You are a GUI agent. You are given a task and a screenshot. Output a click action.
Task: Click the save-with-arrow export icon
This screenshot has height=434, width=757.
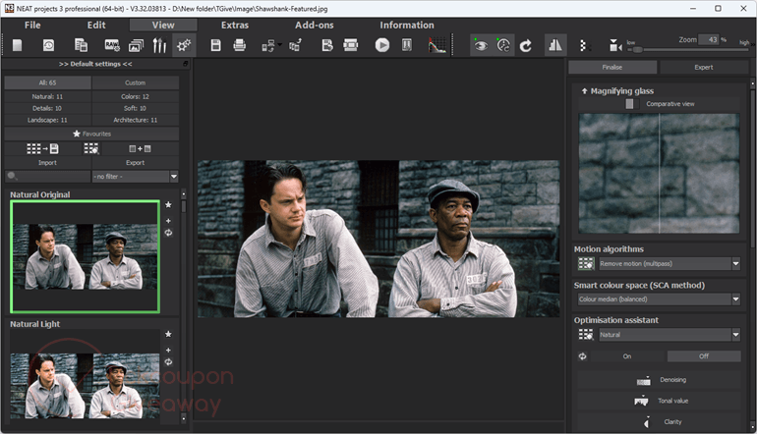(x=327, y=45)
